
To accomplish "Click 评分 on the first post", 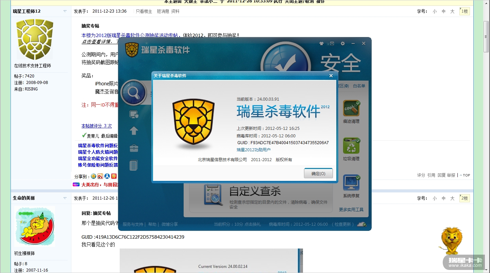I will (x=421, y=175).
